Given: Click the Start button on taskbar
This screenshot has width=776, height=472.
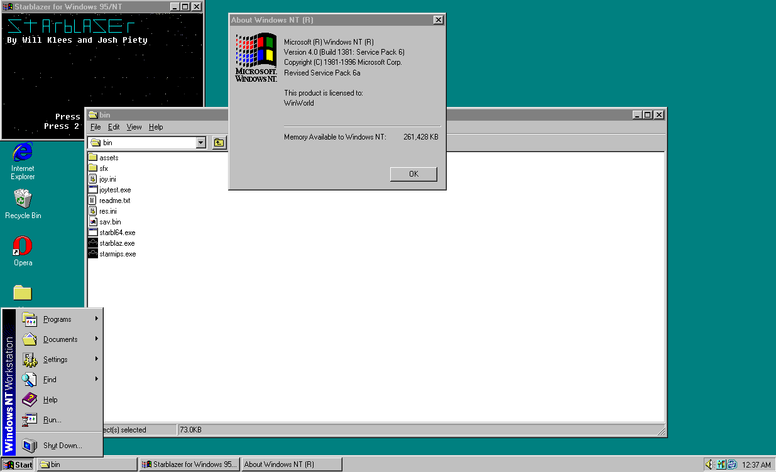Looking at the screenshot, I should 18,464.
